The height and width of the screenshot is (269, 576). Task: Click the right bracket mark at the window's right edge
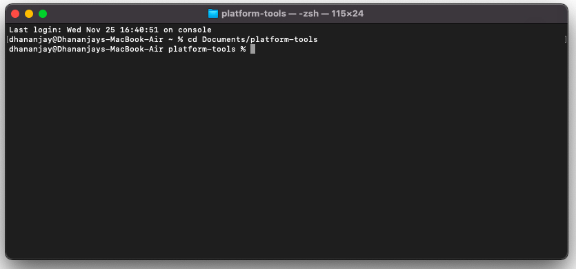click(x=566, y=40)
